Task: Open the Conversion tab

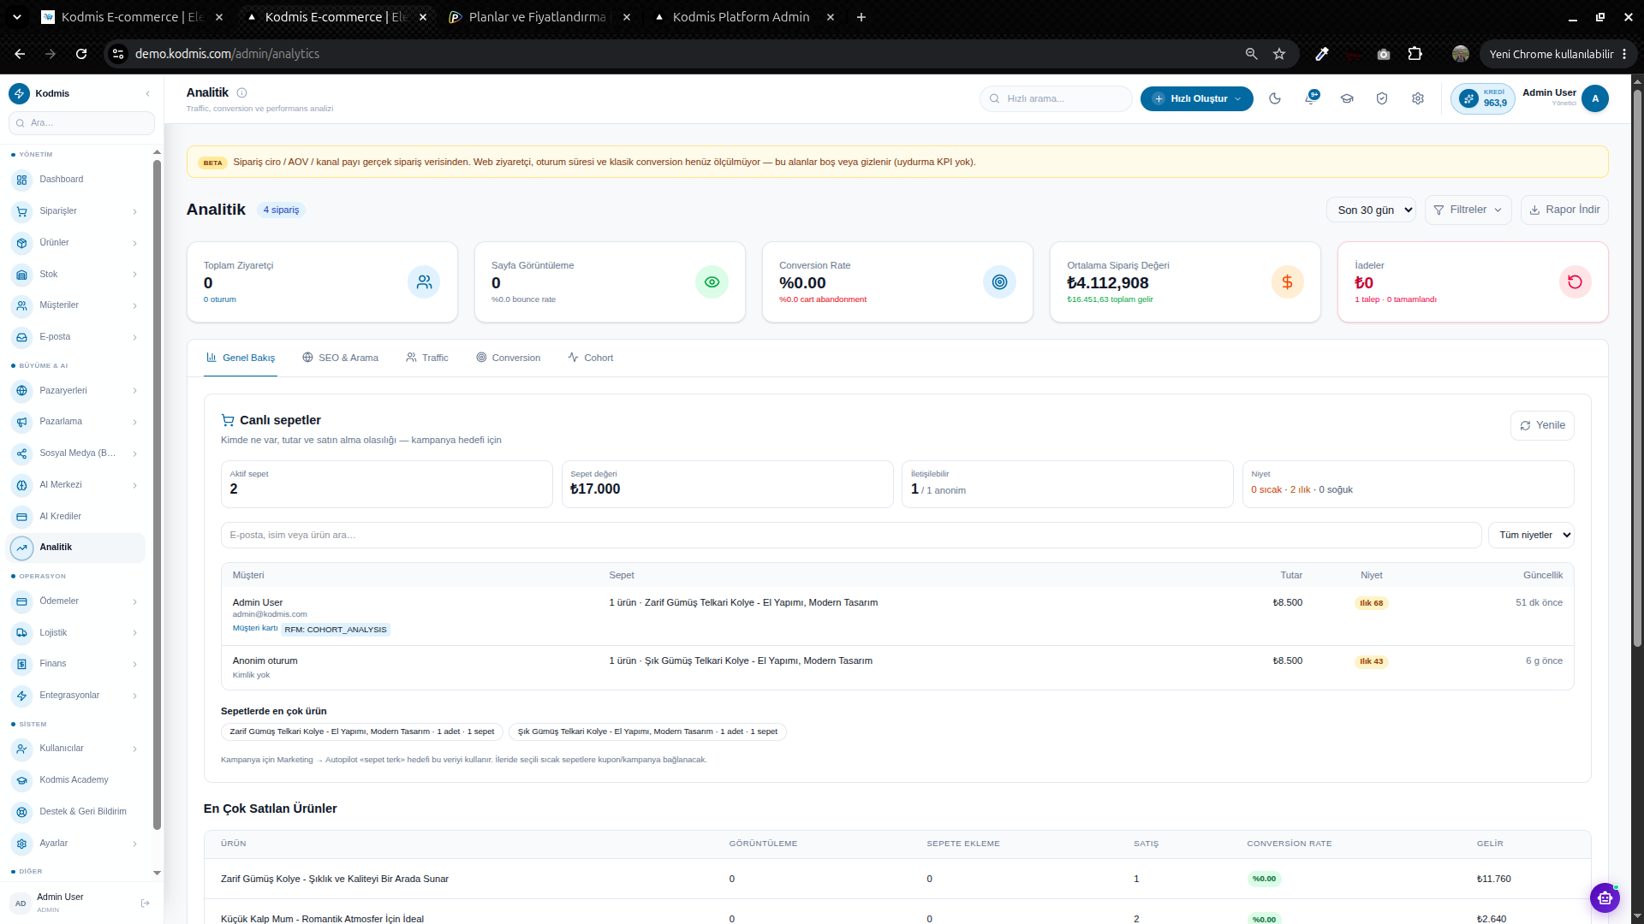Action: tap(509, 358)
